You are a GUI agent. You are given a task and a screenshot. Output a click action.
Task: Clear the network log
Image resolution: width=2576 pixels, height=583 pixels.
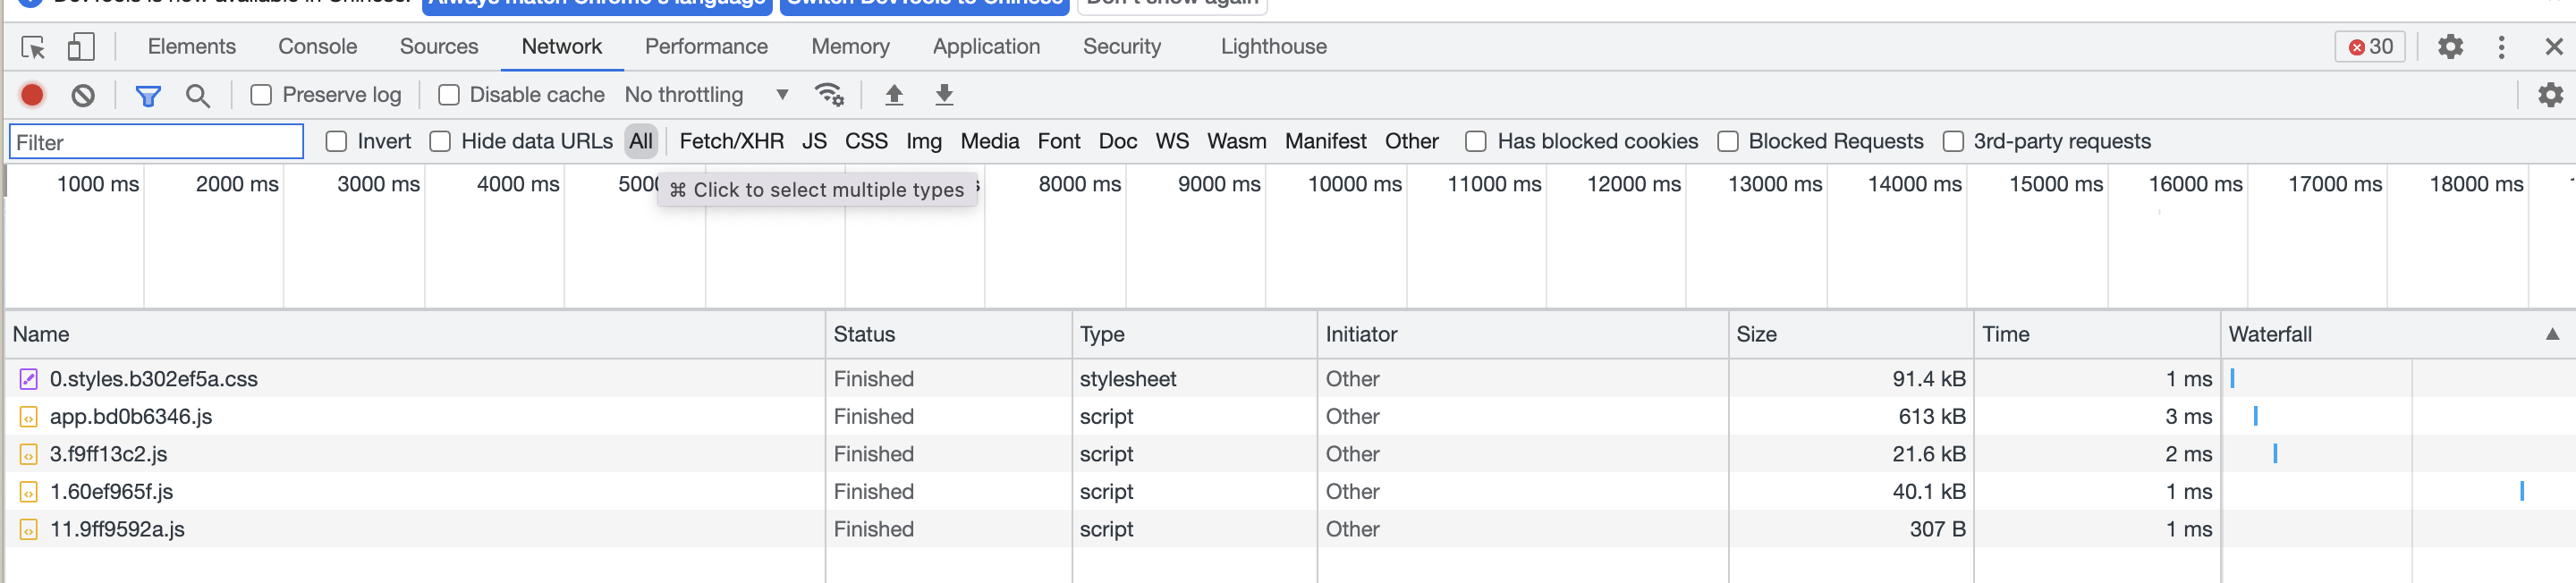point(83,95)
